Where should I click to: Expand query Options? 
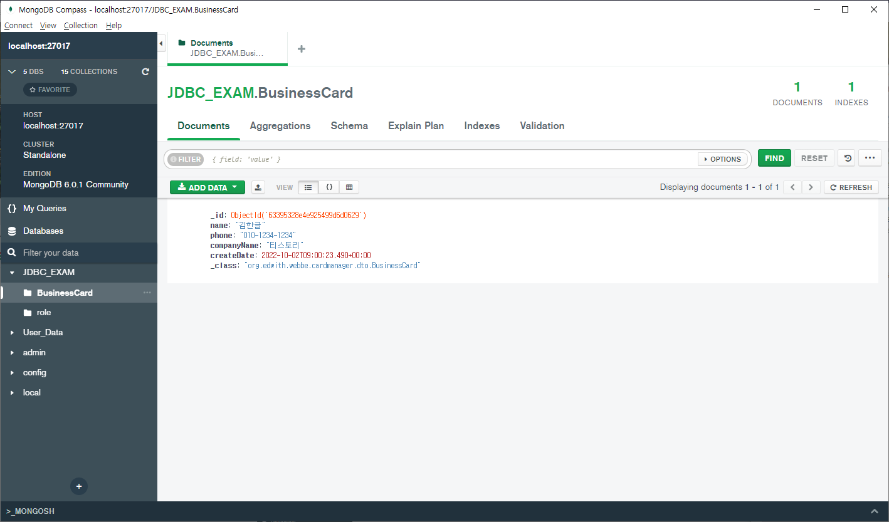[723, 159]
